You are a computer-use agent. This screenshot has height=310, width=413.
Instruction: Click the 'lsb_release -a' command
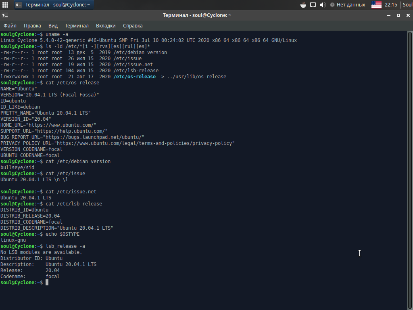point(65,247)
